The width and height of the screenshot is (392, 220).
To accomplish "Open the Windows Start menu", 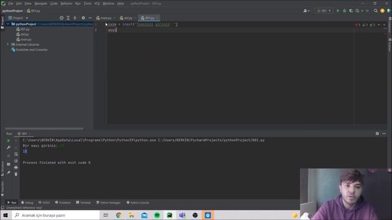I will click(6, 215).
